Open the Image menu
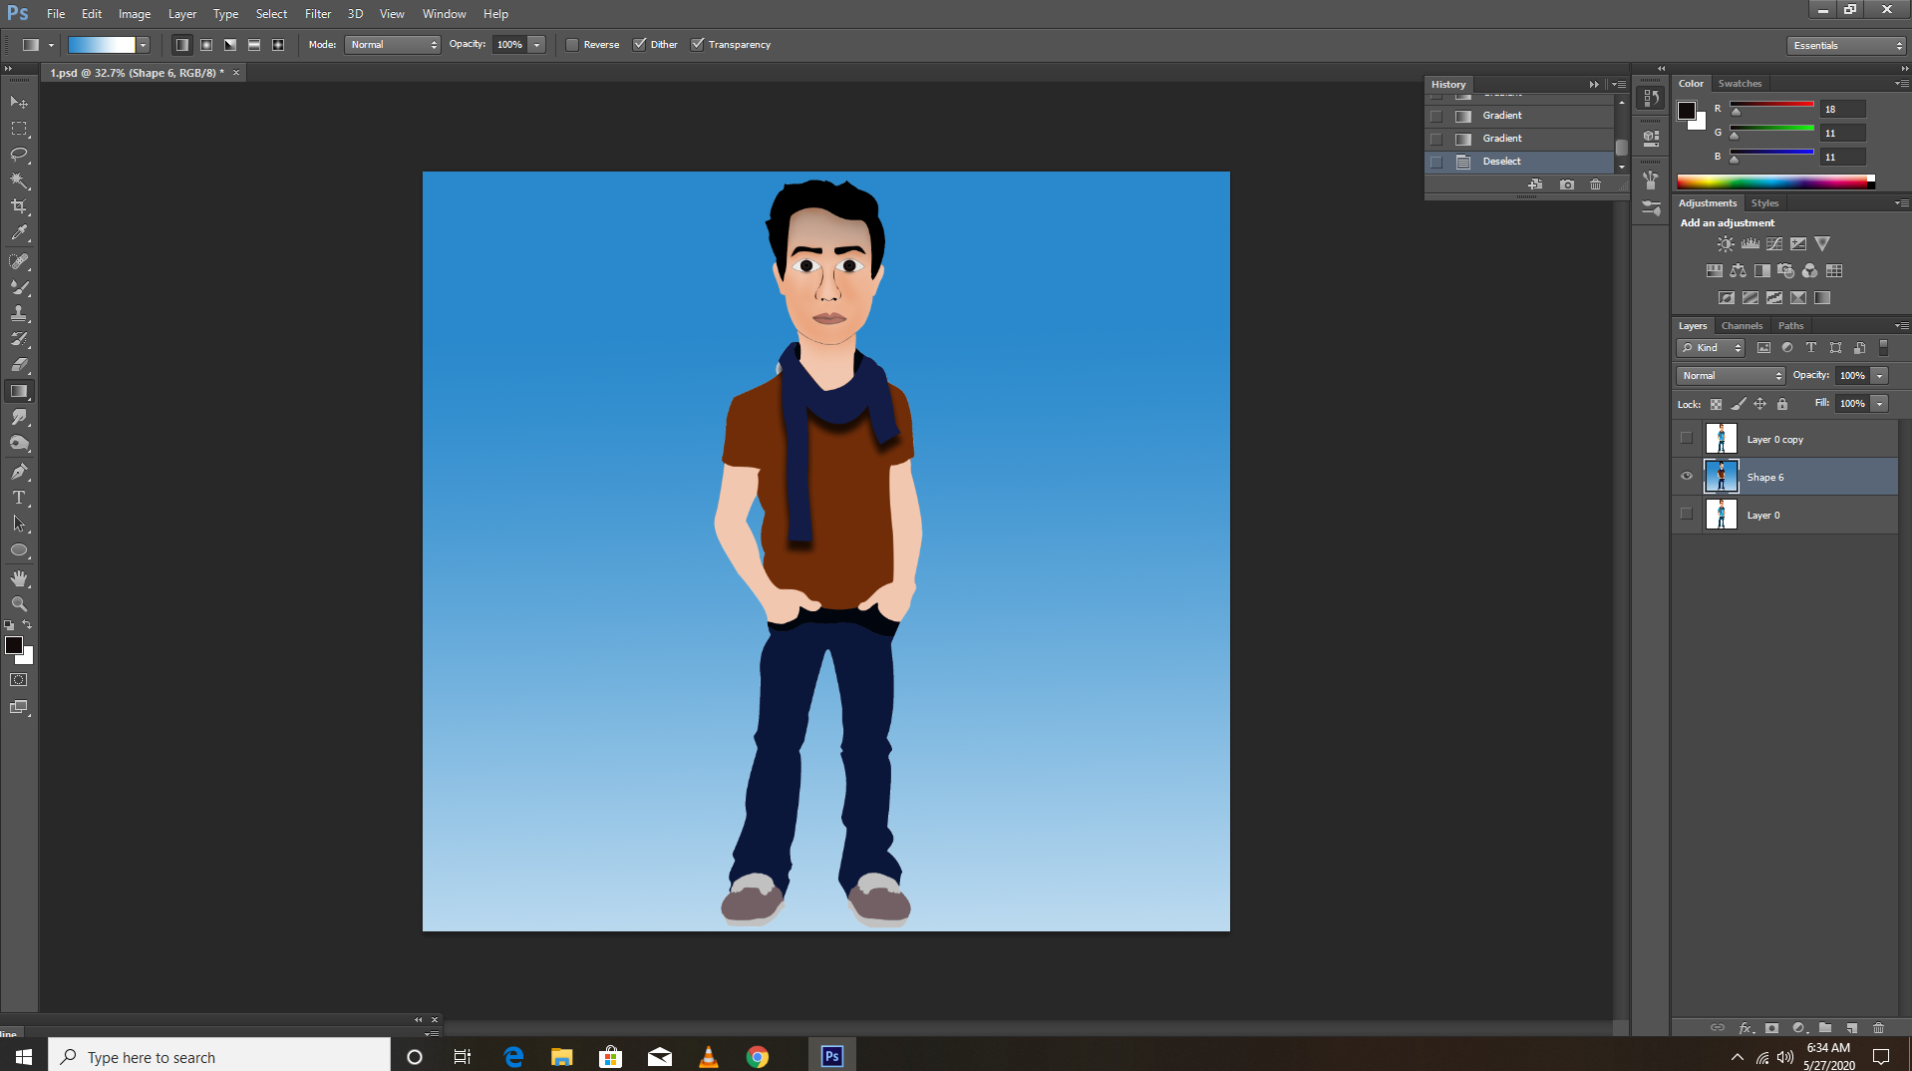This screenshot has height=1071, width=1912. click(x=135, y=14)
